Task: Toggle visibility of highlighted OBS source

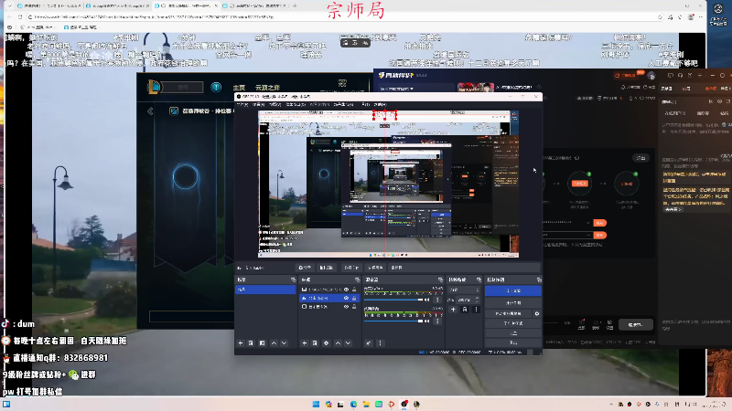Action: click(347, 298)
